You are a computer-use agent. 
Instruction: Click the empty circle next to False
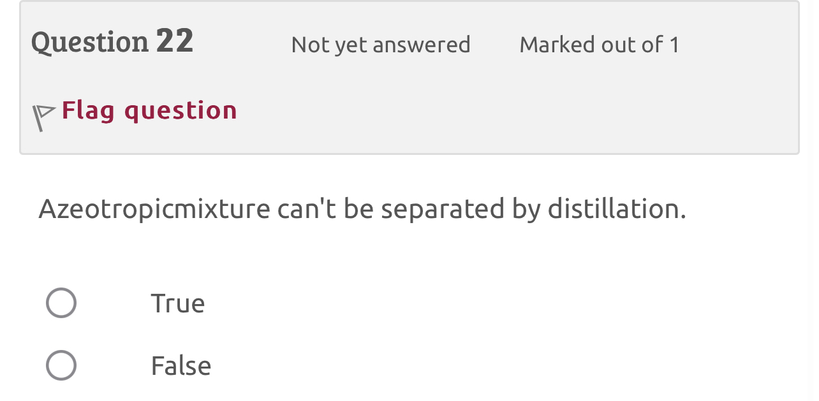click(x=61, y=365)
